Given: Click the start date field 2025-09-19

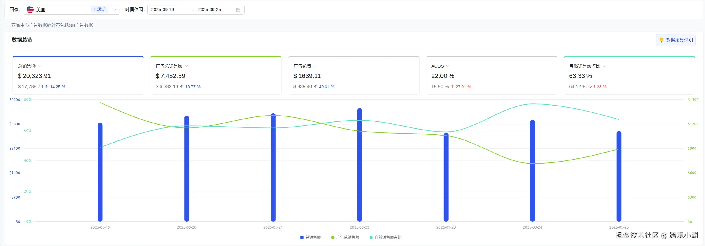Looking at the screenshot, I should pyautogui.click(x=163, y=10).
